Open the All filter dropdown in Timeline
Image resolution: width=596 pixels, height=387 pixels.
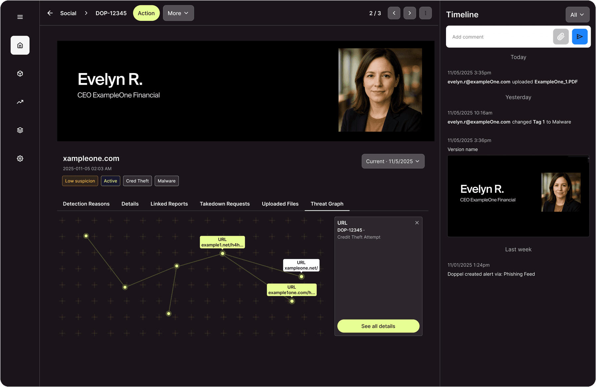click(577, 15)
